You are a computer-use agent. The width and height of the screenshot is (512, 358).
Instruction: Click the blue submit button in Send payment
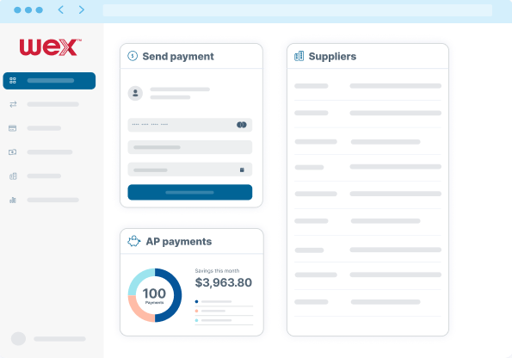point(189,193)
